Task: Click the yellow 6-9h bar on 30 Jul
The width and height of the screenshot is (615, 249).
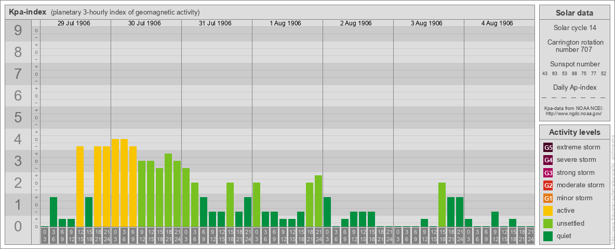Action: coord(133,186)
